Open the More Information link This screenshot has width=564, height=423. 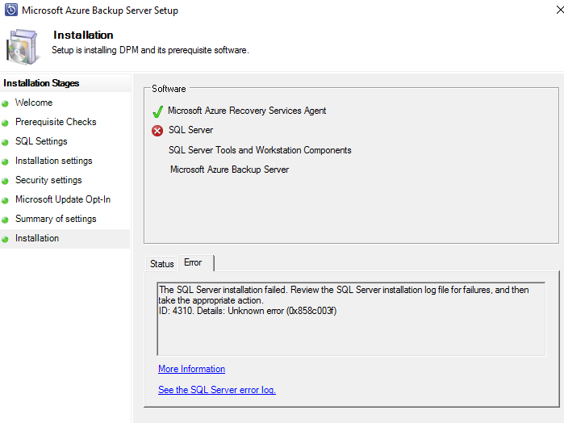192,369
